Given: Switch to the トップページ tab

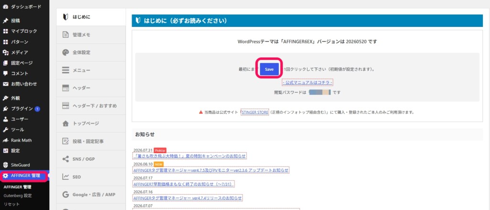Looking at the screenshot, I should 91,124.
